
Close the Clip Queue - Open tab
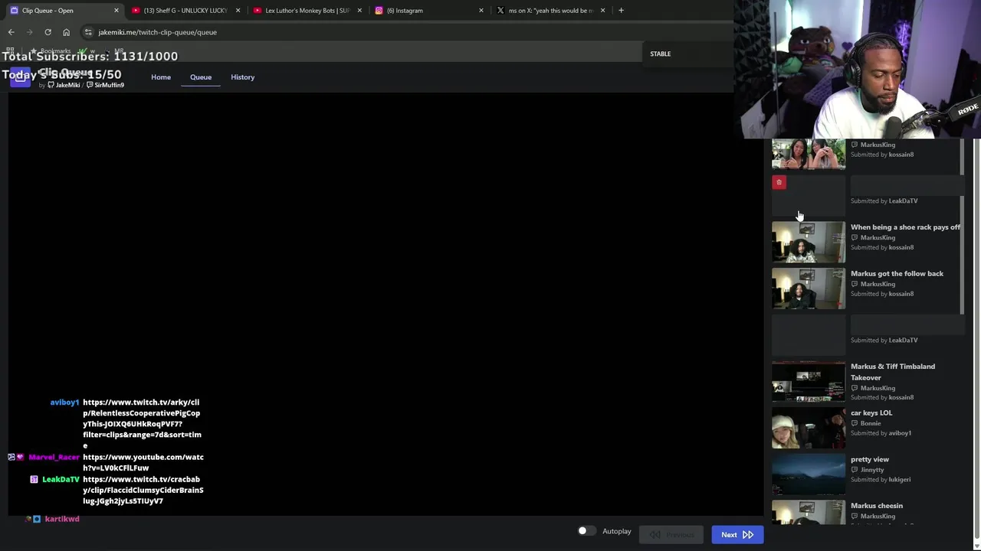116,11
